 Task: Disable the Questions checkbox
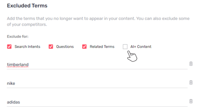(51, 46)
